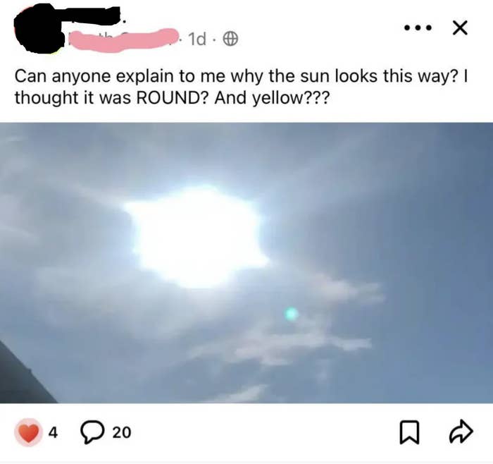The image size is (493, 464).
Task: Open comments via the speech bubble icon
Action: [92, 432]
